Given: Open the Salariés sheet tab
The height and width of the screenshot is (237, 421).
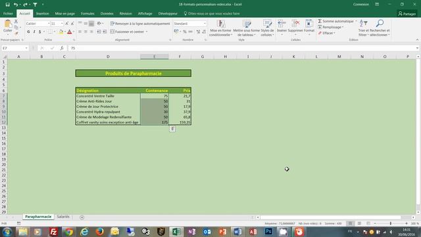Looking at the screenshot, I should [63, 217].
